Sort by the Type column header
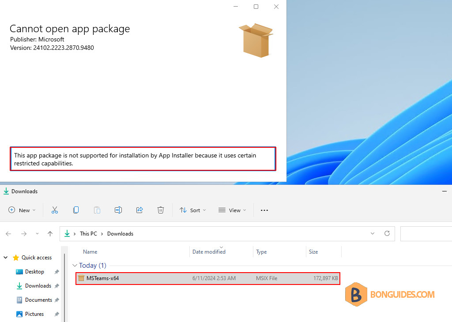The width and height of the screenshot is (452, 322). point(261,252)
